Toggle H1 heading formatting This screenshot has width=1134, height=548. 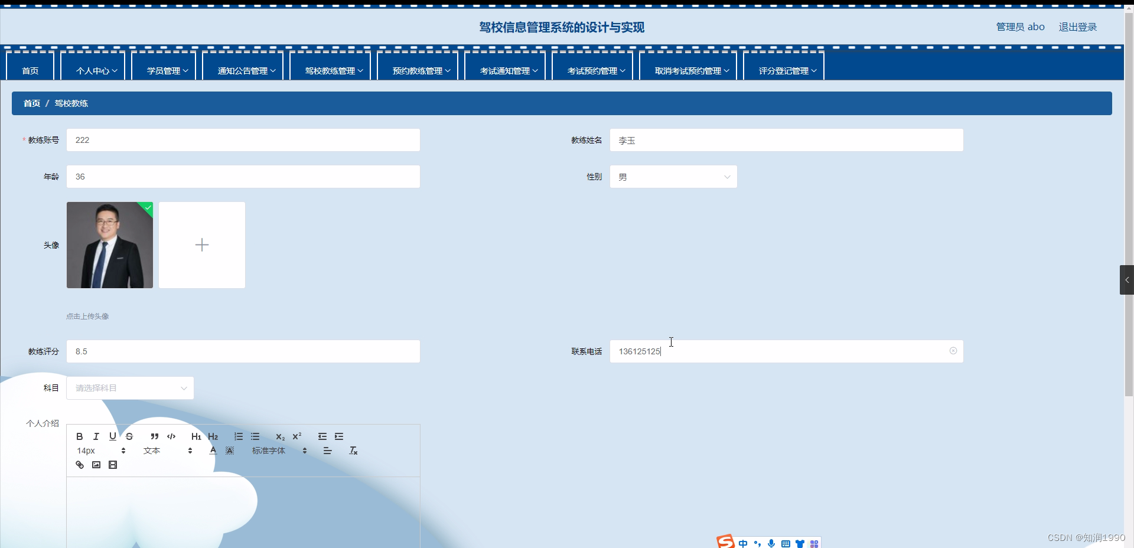coord(195,436)
